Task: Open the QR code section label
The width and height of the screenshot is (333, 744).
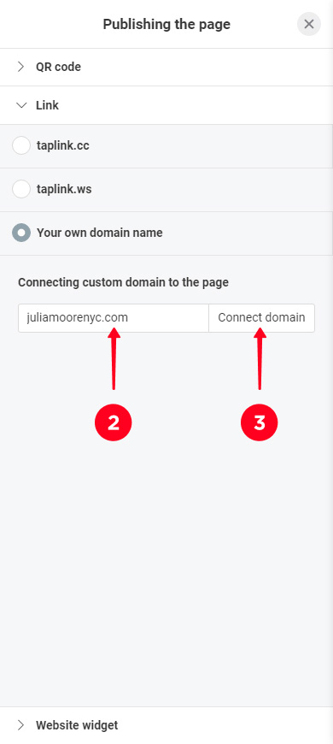Action: [58, 67]
